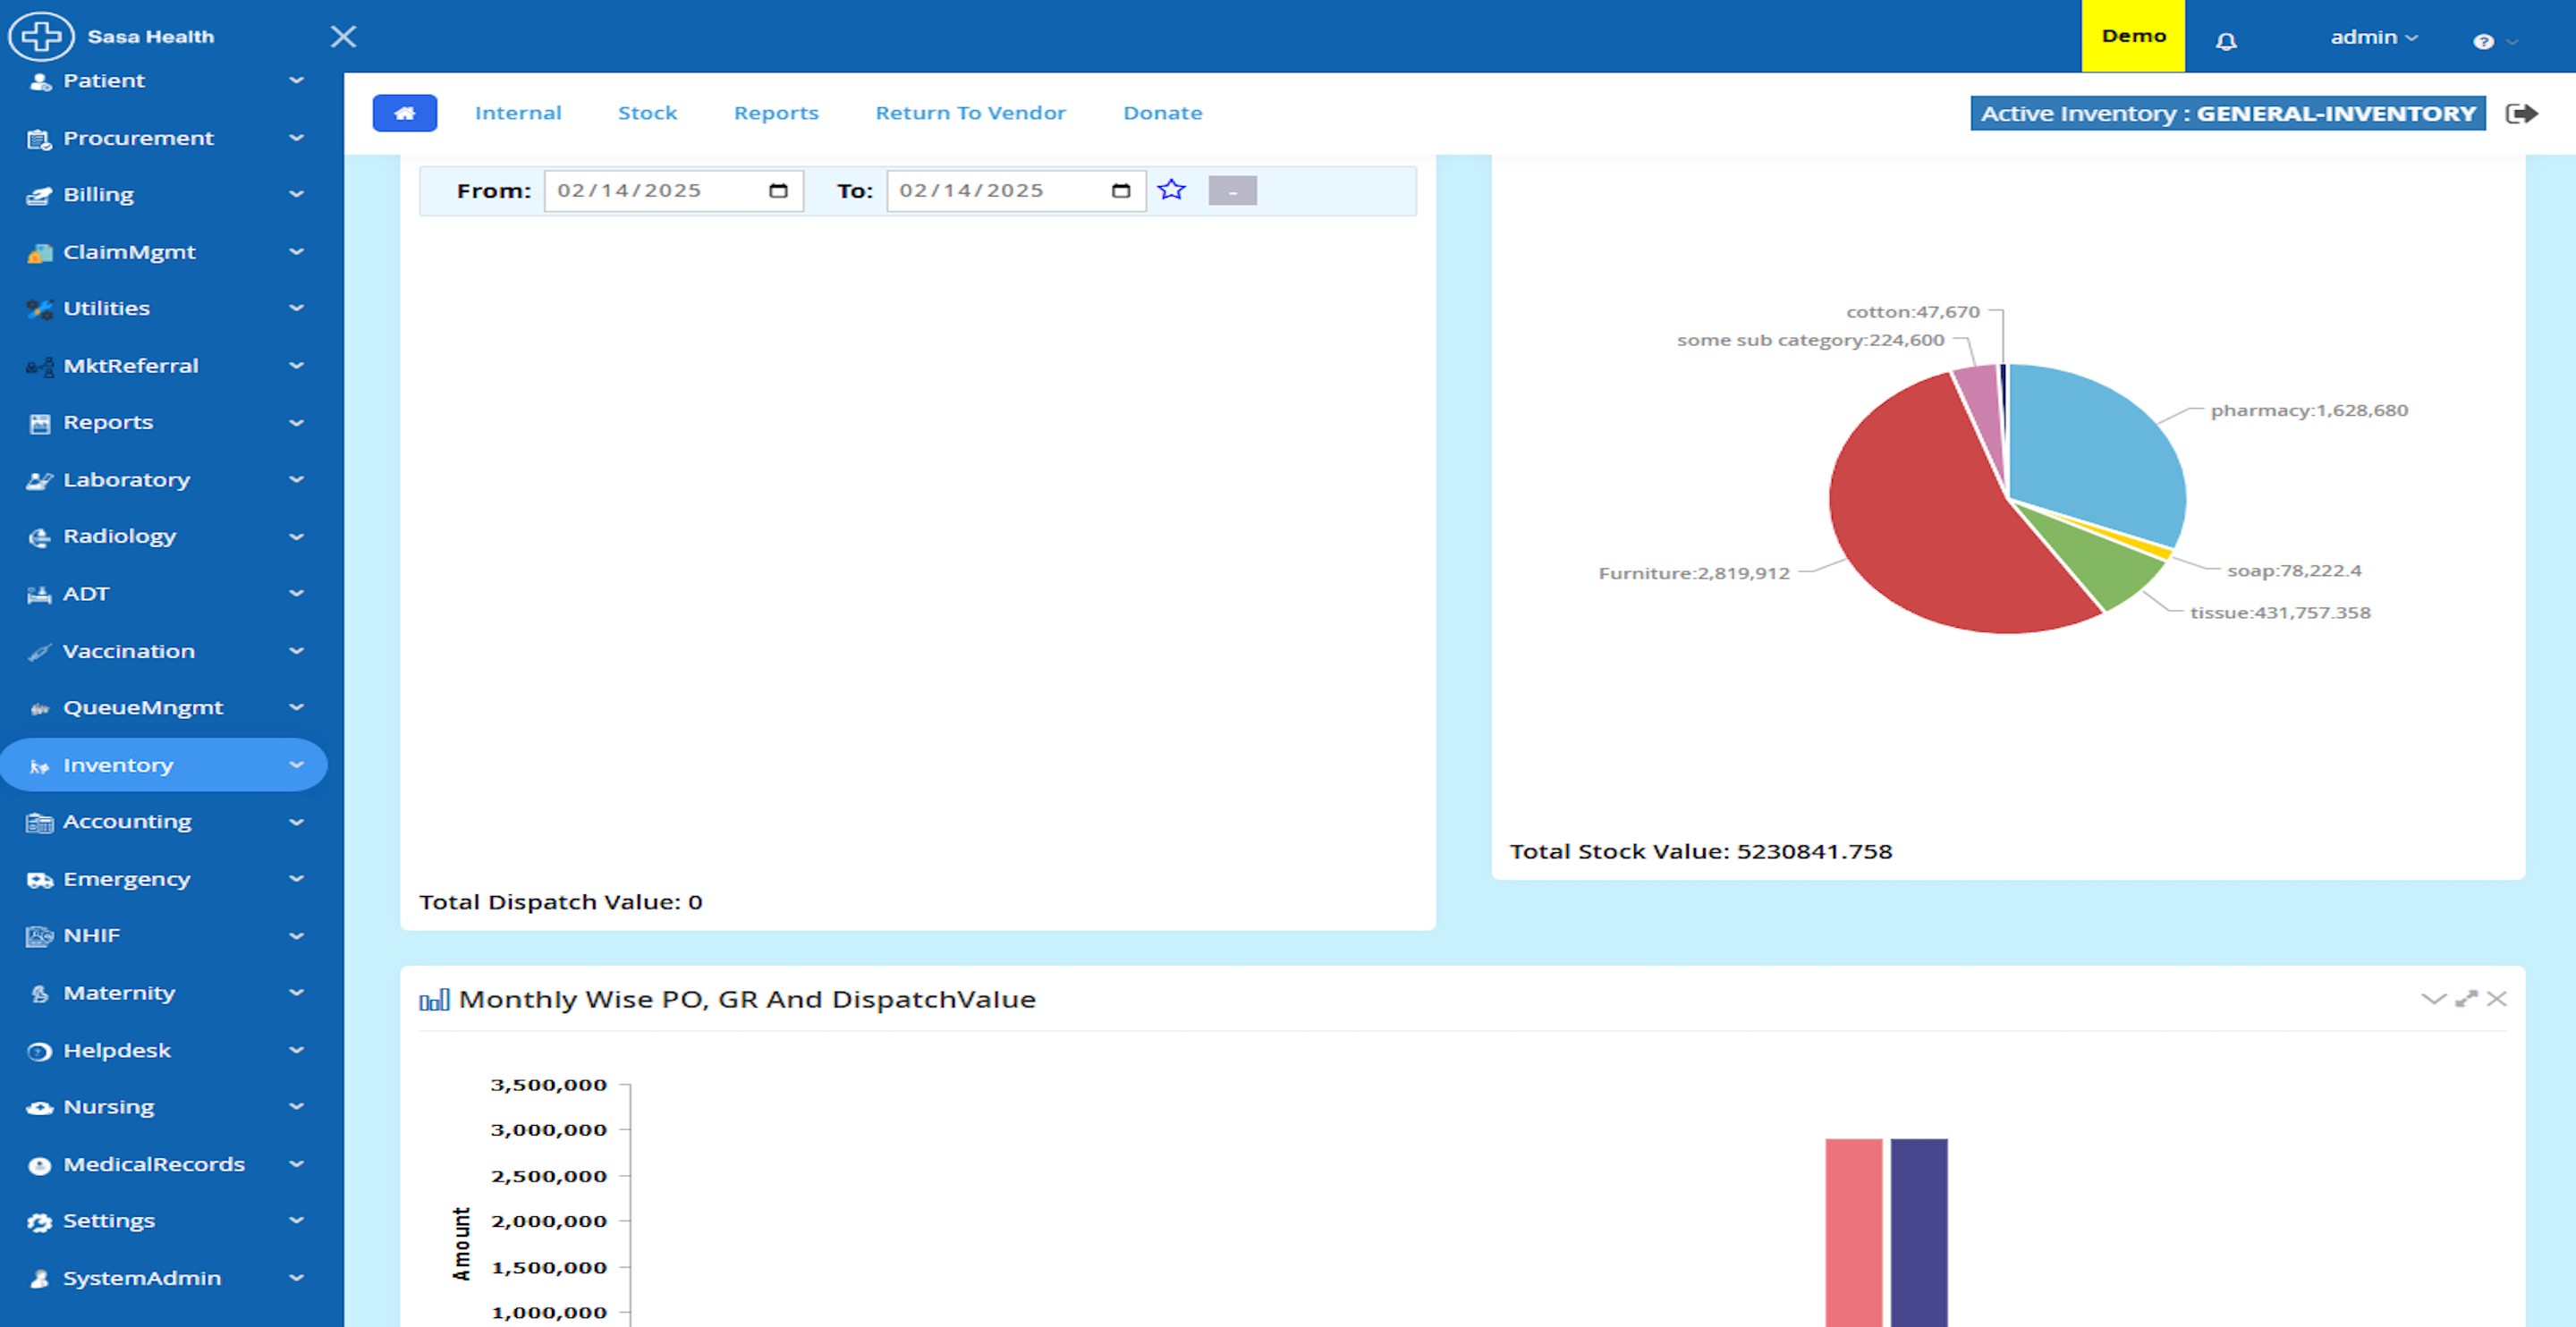Click the pink bar in monthly chart

[x=1854, y=1232]
